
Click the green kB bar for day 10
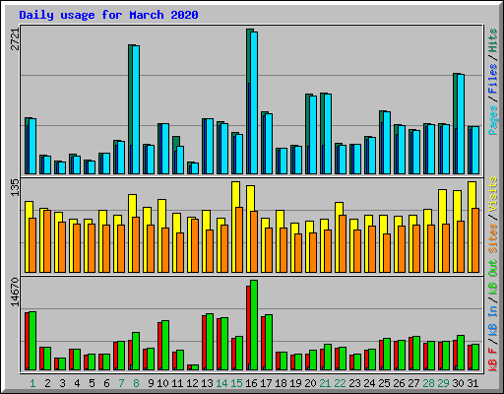tap(165, 345)
